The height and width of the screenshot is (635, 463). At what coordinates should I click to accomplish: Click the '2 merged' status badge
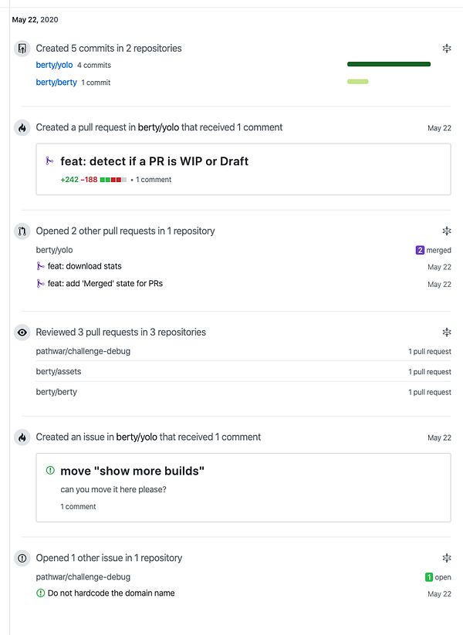pyautogui.click(x=433, y=250)
